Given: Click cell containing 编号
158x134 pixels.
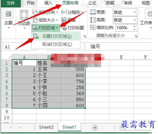Looking at the screenshot, I should click(x=24, y=63).
